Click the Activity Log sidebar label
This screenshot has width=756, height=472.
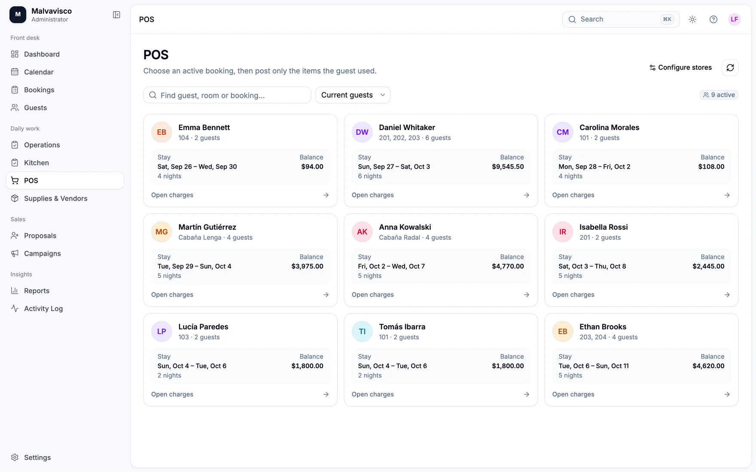point(43,309)
